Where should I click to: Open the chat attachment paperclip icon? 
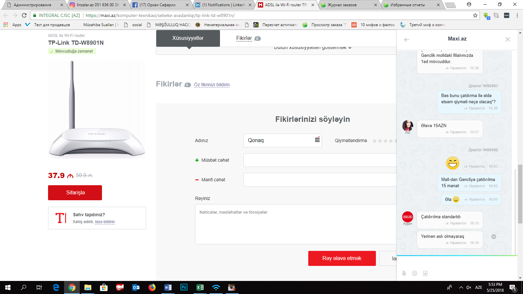pos(404,273)
